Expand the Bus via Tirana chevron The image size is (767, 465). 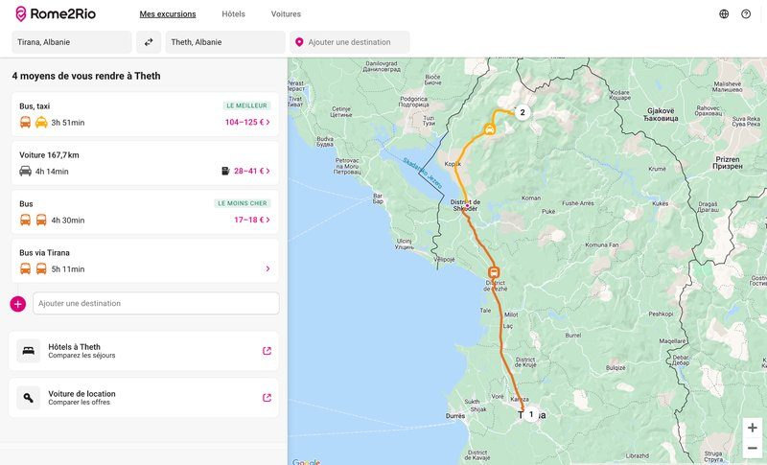point(267,268)
